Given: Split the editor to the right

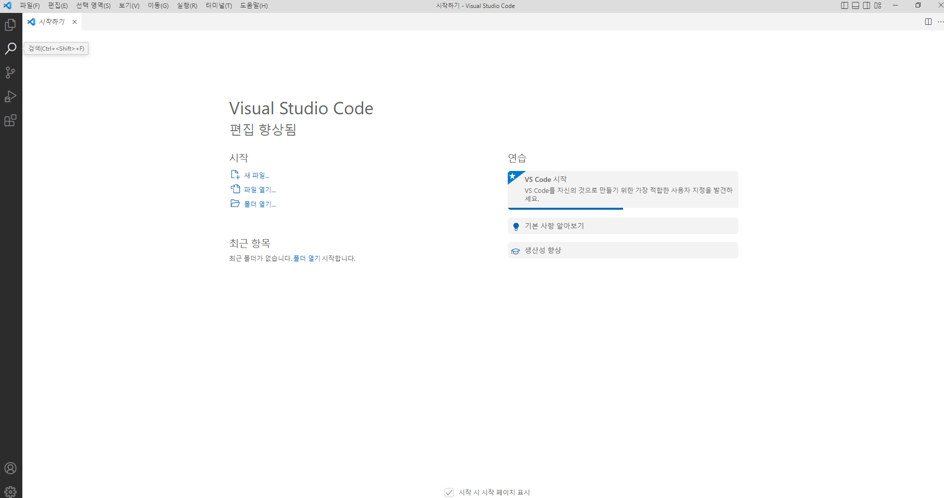Looking at the screenshot, I should pos(928,22).
